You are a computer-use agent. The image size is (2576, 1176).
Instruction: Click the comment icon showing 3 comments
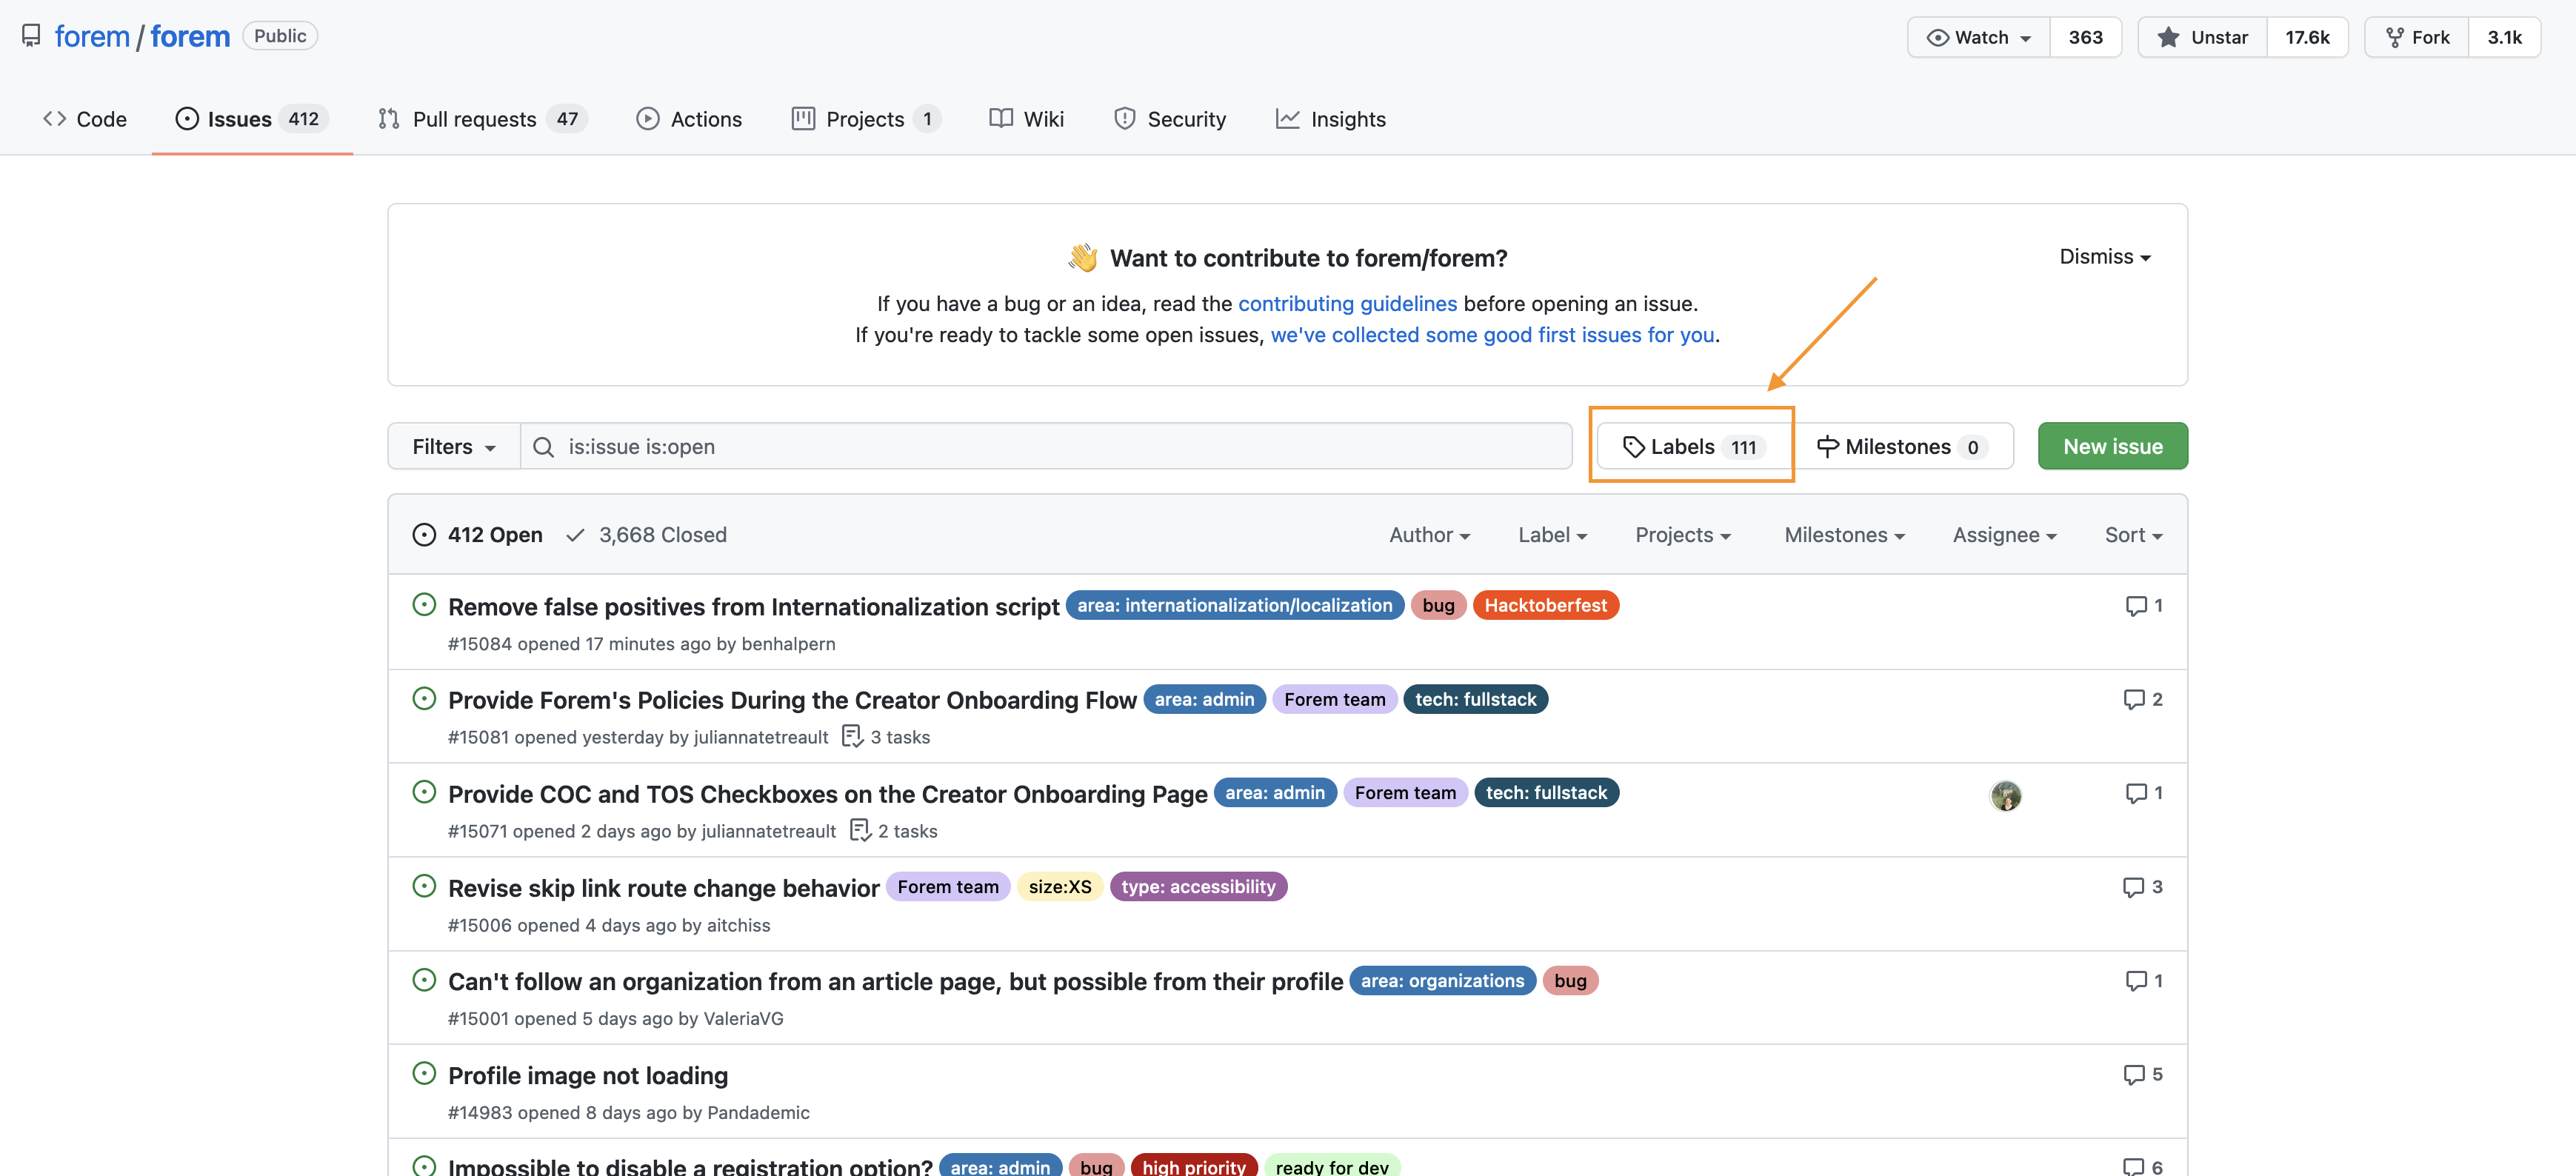coord(2133,887)
